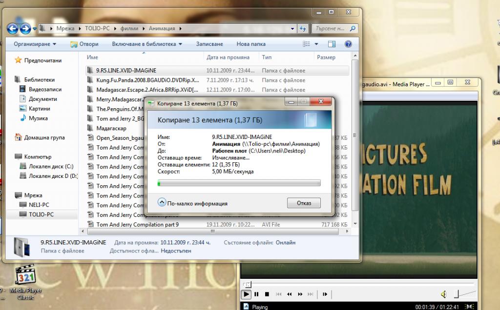Click Нова папка in the toolbar
The width and height of the screenshot is (500, 310).
tap(250, 44)
